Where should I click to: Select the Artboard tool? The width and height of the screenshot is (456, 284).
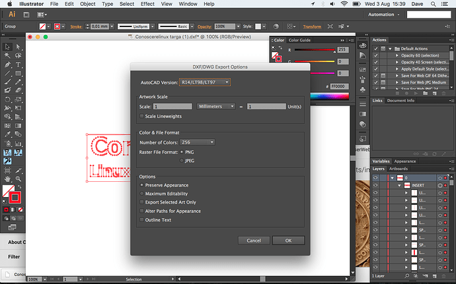point(7,170)
